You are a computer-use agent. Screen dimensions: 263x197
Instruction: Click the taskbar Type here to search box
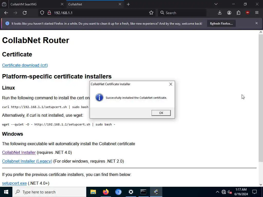[x=49, y=192]
